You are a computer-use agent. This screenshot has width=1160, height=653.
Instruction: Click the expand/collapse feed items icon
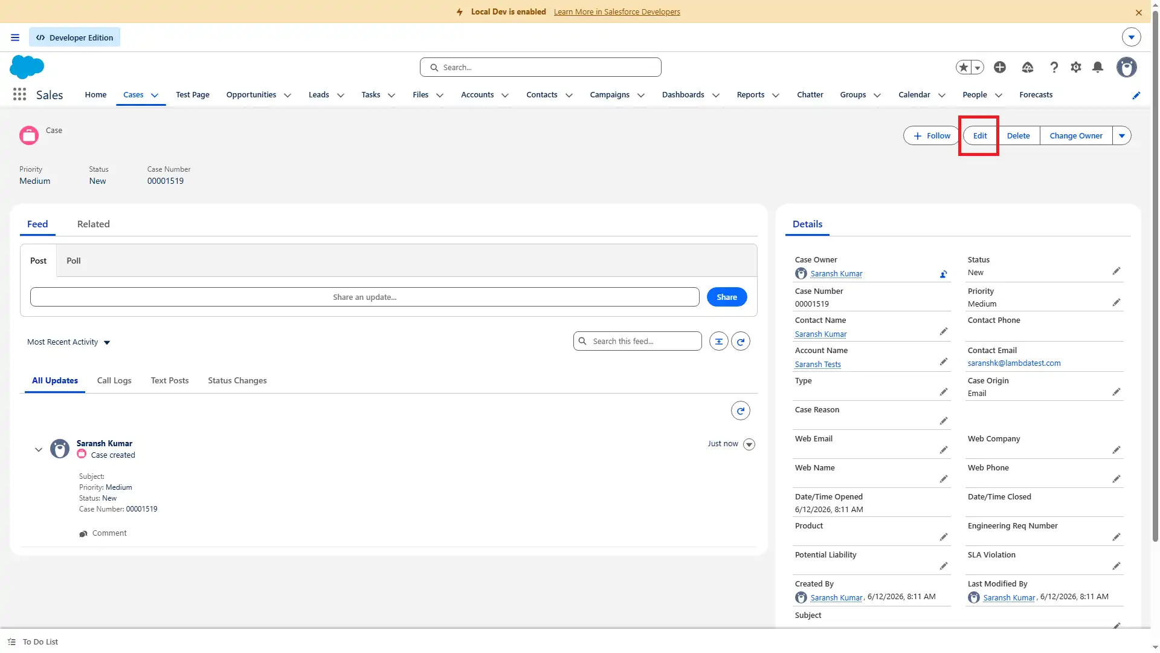[719, 342]
